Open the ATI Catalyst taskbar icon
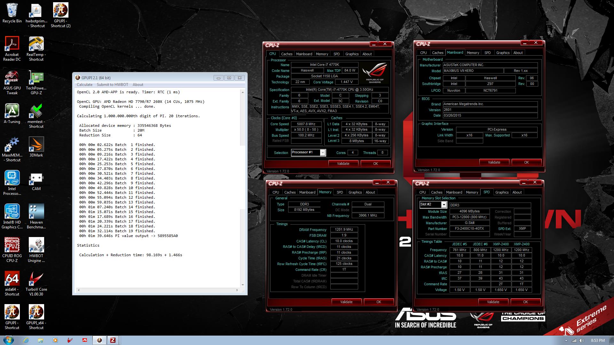The image size is (614, 345). [x=85, y=340]
